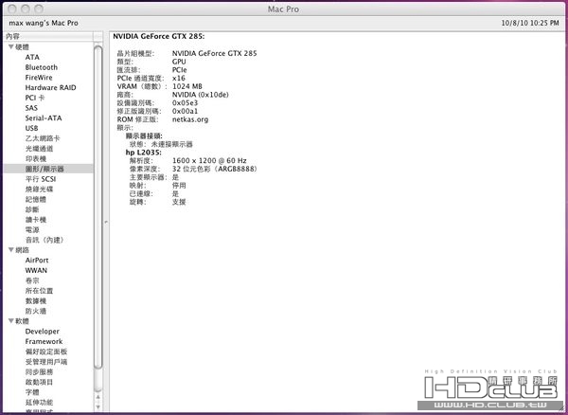Click max wang's Mac Pro label
Screen dimensions: 568x415
coord(44,23)
